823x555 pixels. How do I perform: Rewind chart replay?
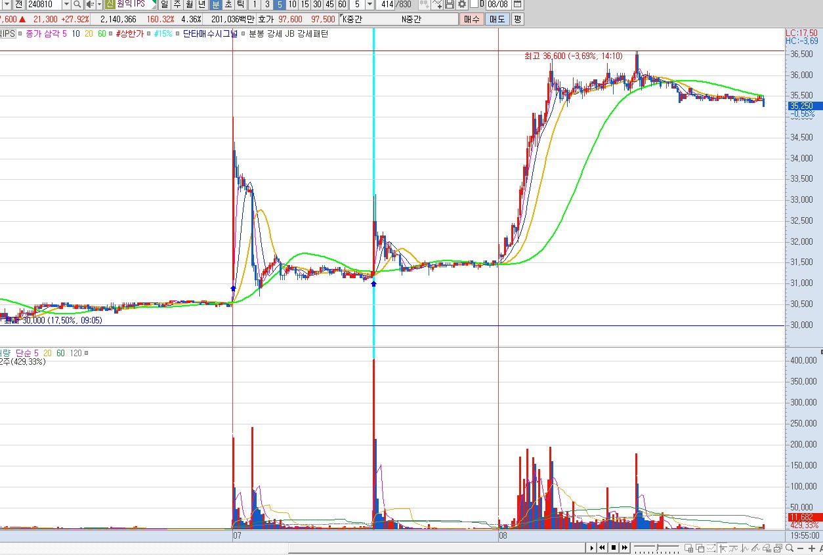[x=602, y=548]
